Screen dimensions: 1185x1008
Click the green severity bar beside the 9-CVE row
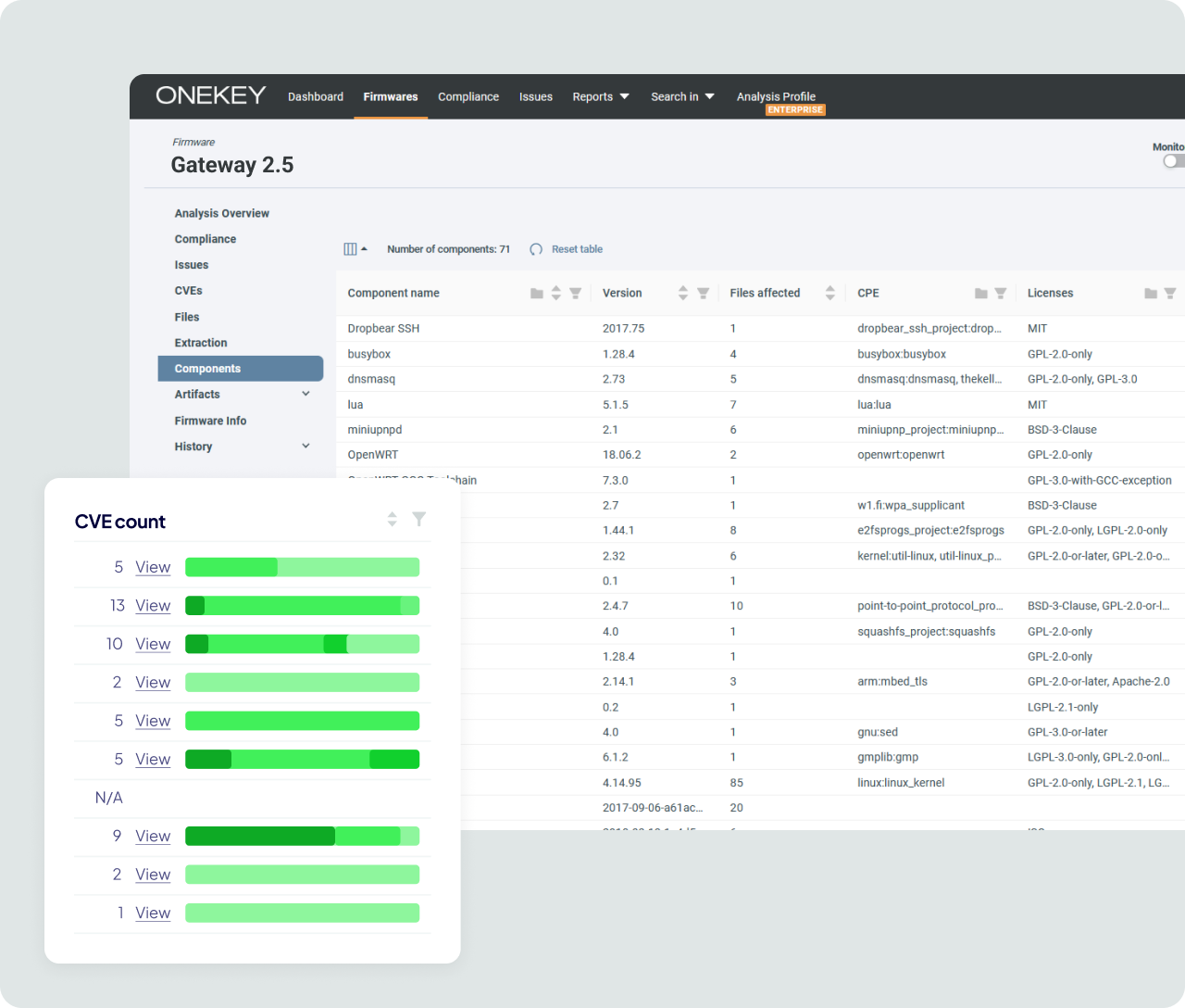coord(302,836)
